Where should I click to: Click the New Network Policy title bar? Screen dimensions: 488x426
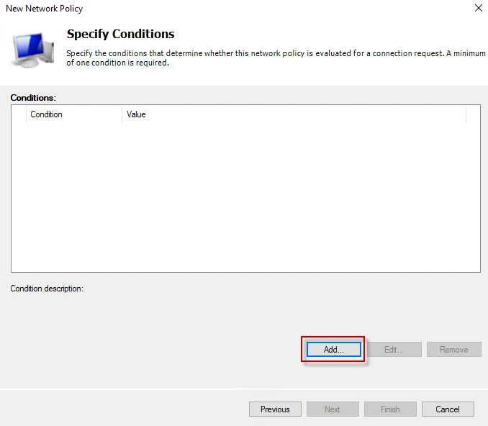coord(216,9)
